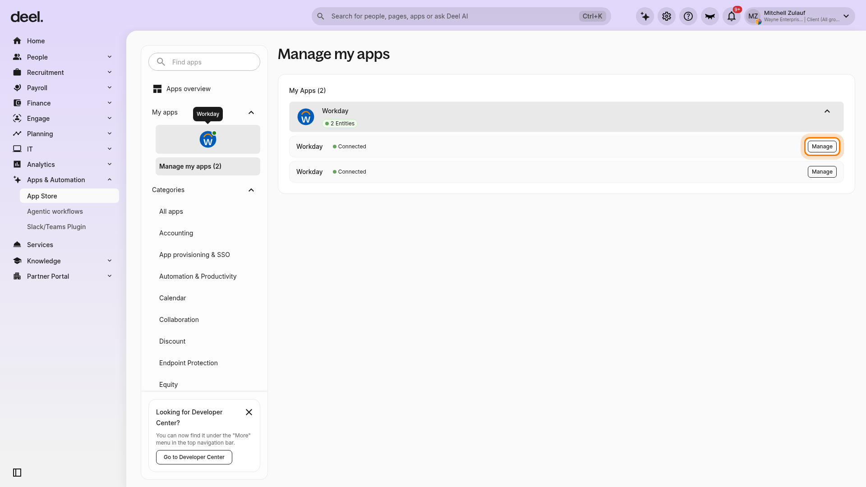Open the Home menu item
The image size is (866, 487).
pos(36,41)
